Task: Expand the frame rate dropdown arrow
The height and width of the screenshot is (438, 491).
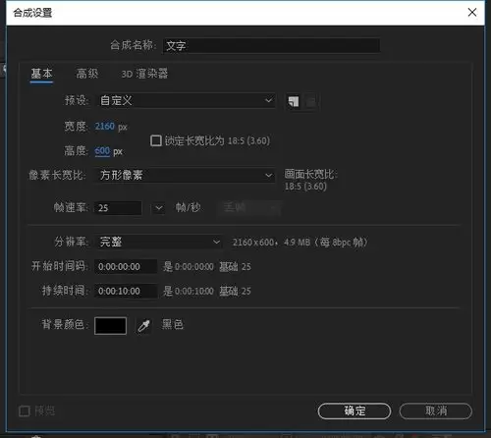Action: [159, 208]
